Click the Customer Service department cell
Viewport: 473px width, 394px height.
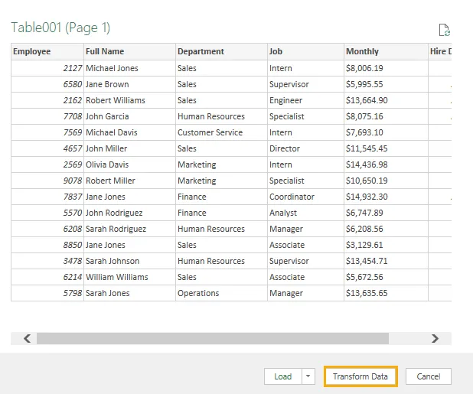[221, 132]
